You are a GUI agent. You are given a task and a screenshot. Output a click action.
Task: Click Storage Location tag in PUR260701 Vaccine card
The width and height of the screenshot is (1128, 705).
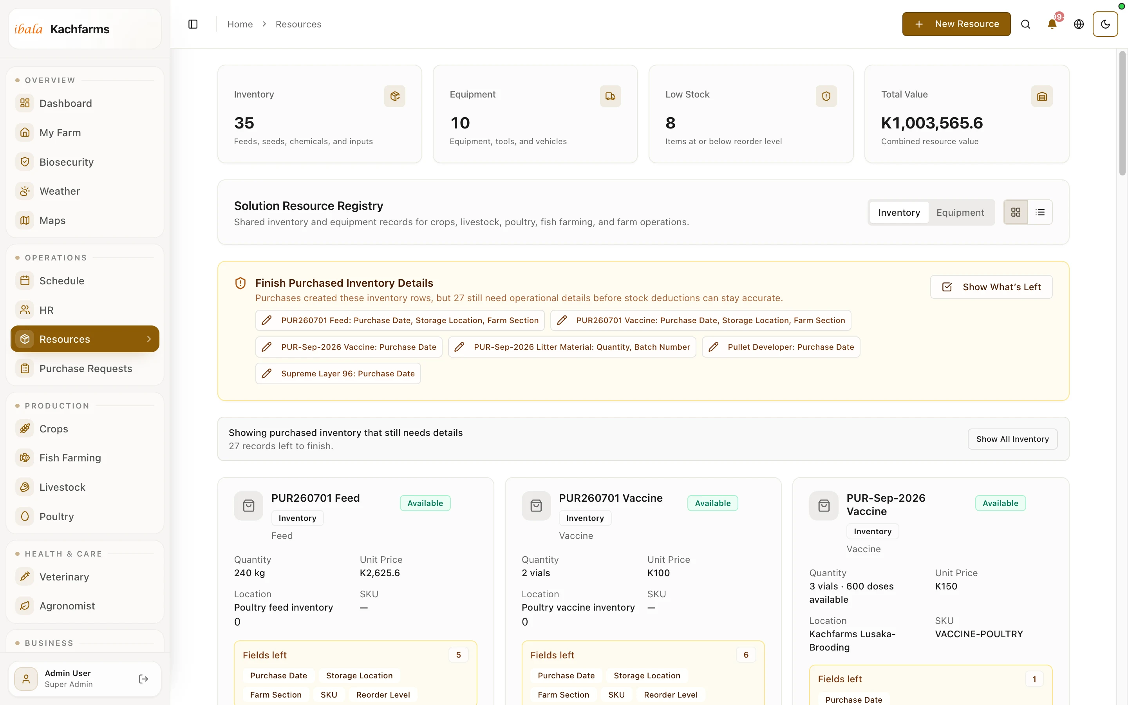(647, 676)
